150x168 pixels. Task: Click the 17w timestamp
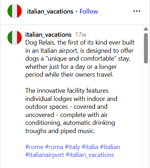(81, 35)
